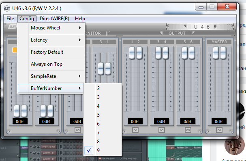The width and height of the screenshot is (246, 161).
Task: Expand the SampleRate submenu
Action: pos(51,76)
